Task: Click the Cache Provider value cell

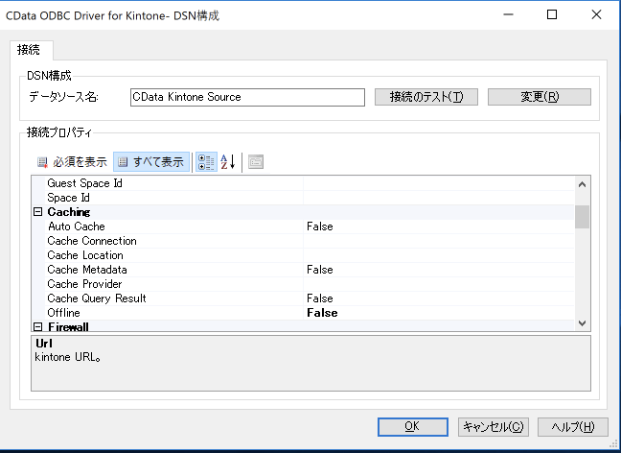Action: point(439,284)
